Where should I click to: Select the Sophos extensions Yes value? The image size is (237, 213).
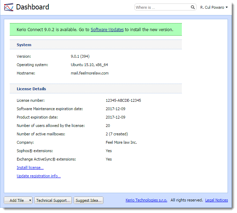click(109, 151)
